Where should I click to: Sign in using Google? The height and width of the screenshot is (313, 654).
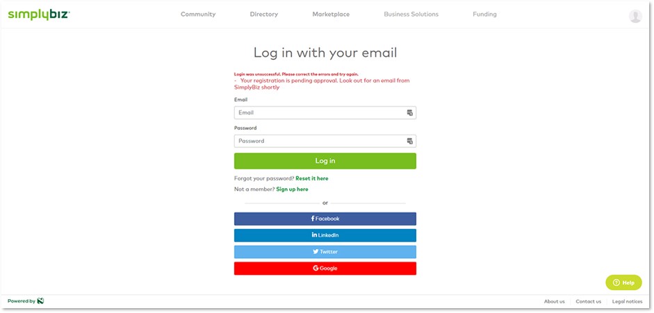point(325,269)
